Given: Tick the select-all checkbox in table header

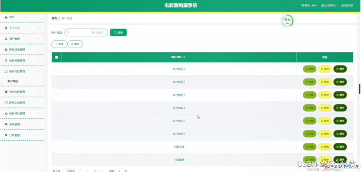Looking at the screenshot, I should [x=56, y=57].
